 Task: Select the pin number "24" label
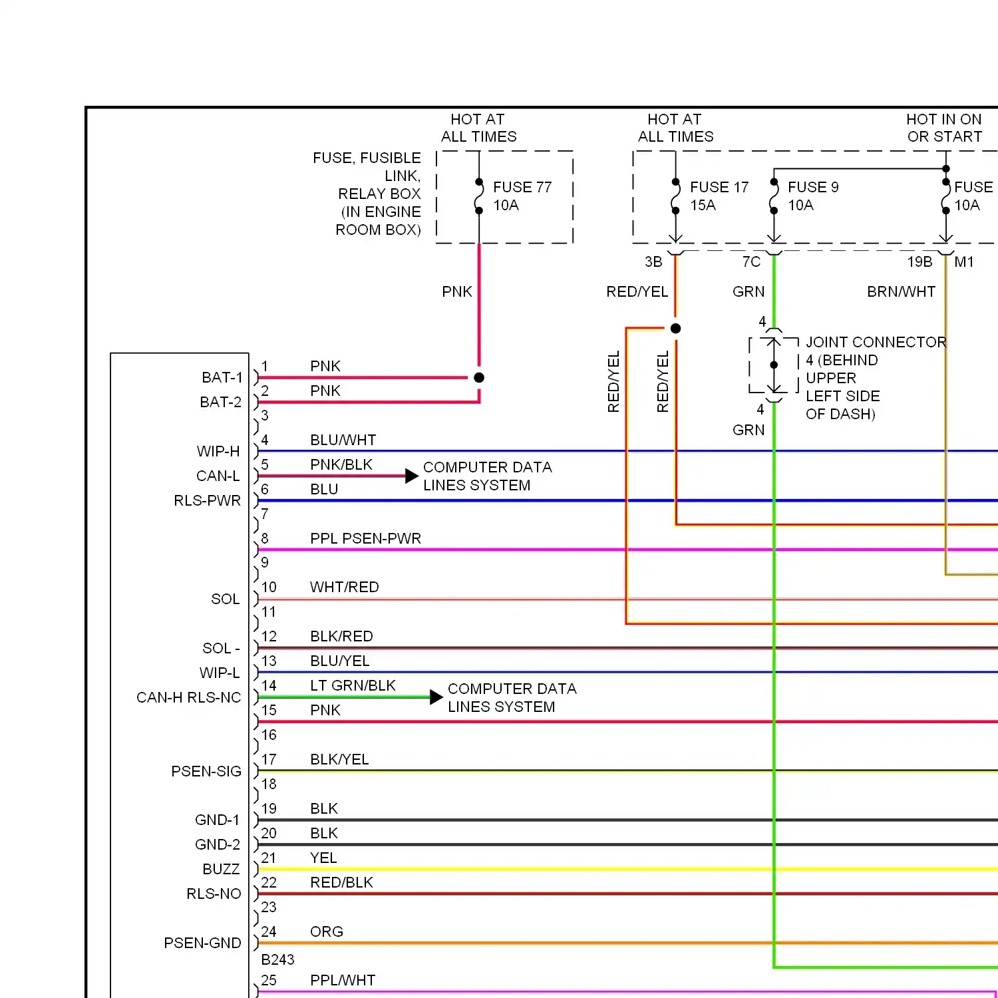269,932
